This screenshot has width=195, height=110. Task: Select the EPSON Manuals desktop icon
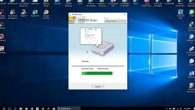(69, 3)
